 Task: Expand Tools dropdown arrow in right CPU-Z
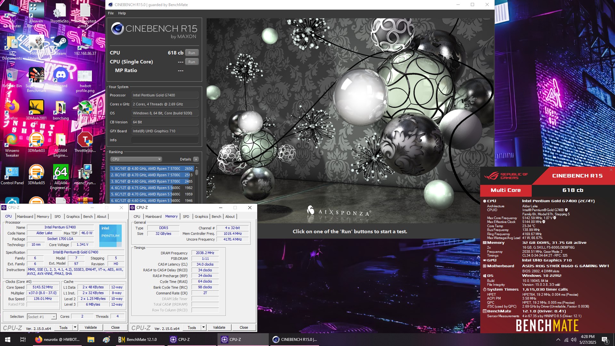pos(204,327)
